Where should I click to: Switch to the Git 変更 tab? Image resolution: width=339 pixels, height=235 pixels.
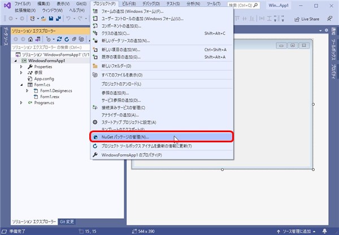tap(67, 221)
